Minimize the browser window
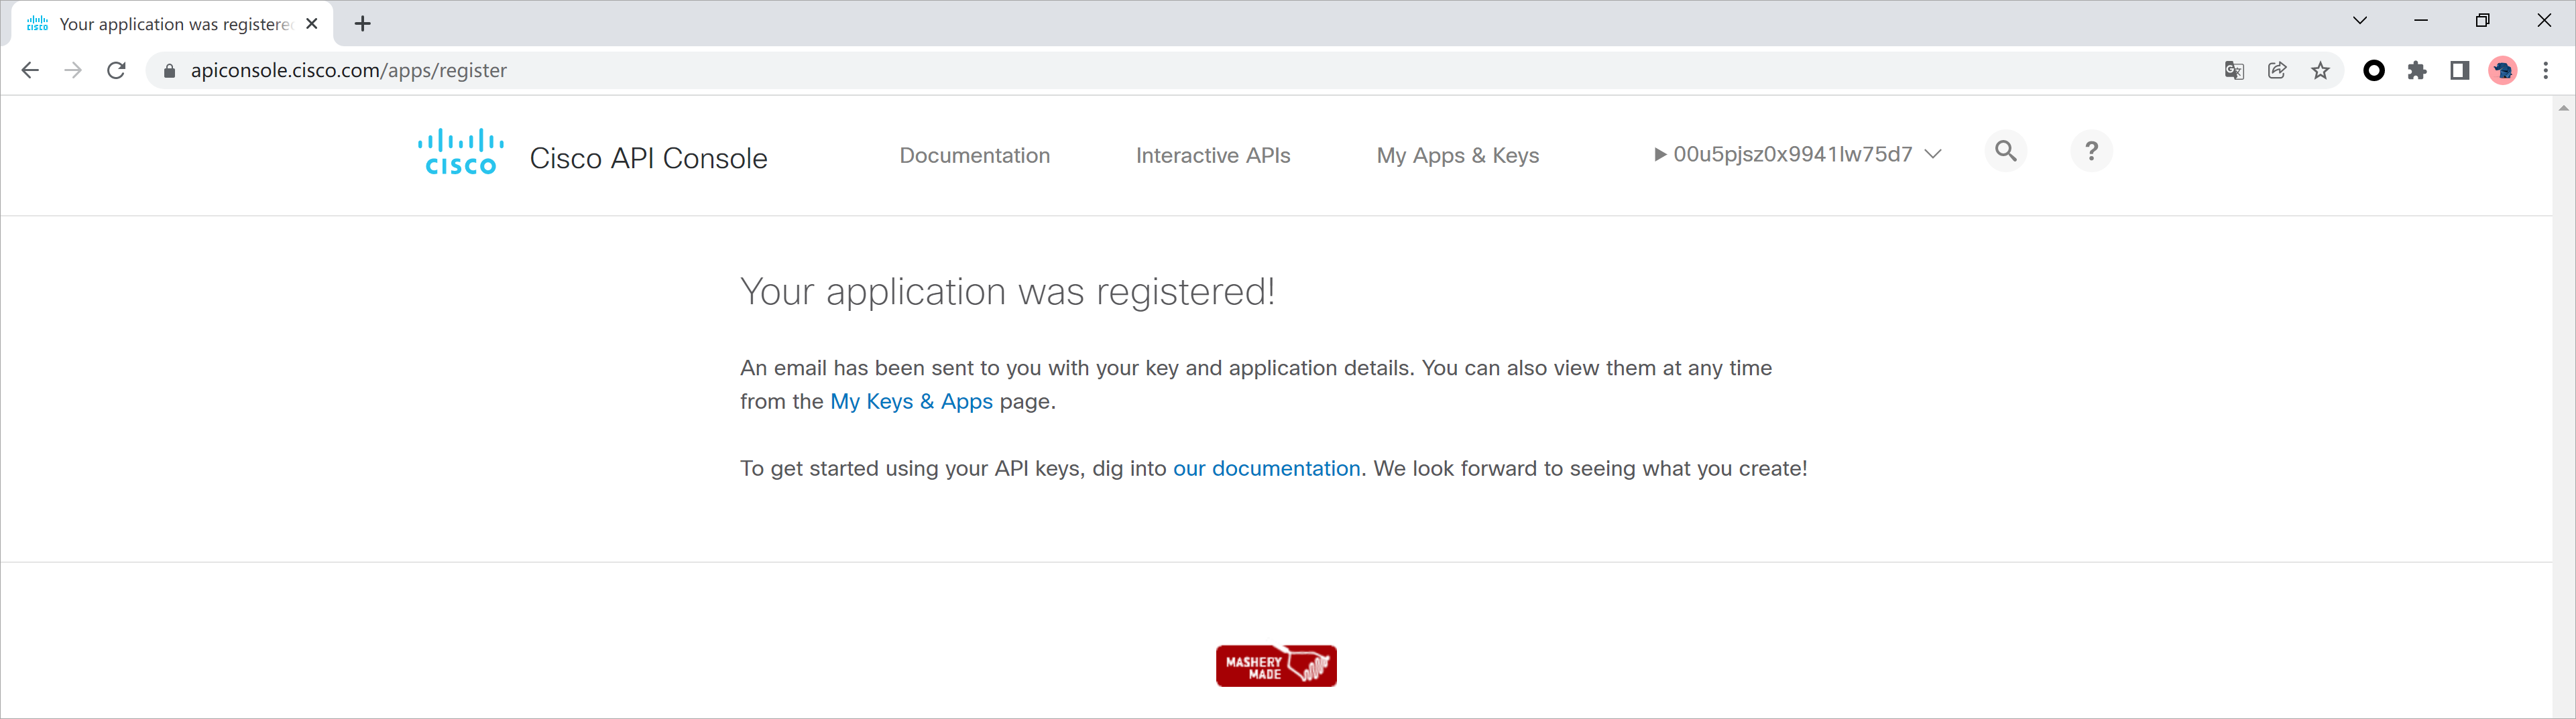Viewport: 2576px width, 719px height. (x=2421, y=20)
